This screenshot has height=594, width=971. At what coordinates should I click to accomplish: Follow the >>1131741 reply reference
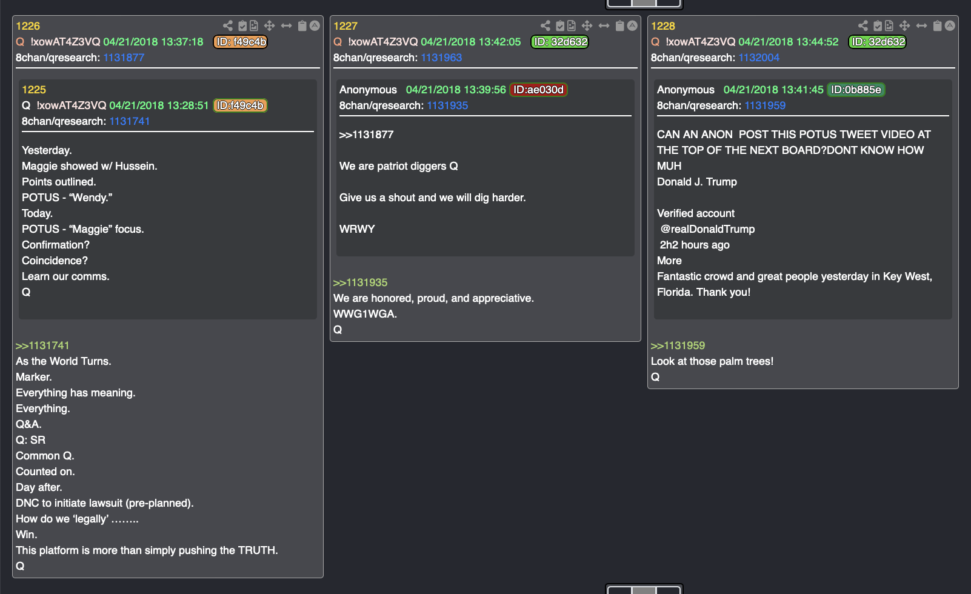pos(42,345)
